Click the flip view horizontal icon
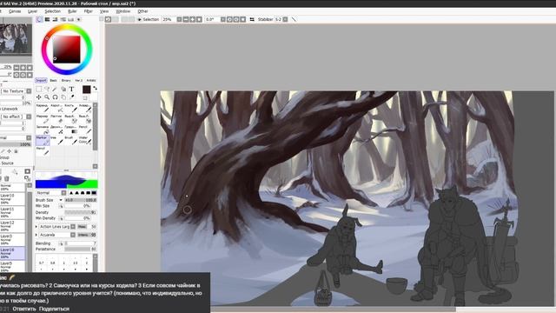 (252, 19)
